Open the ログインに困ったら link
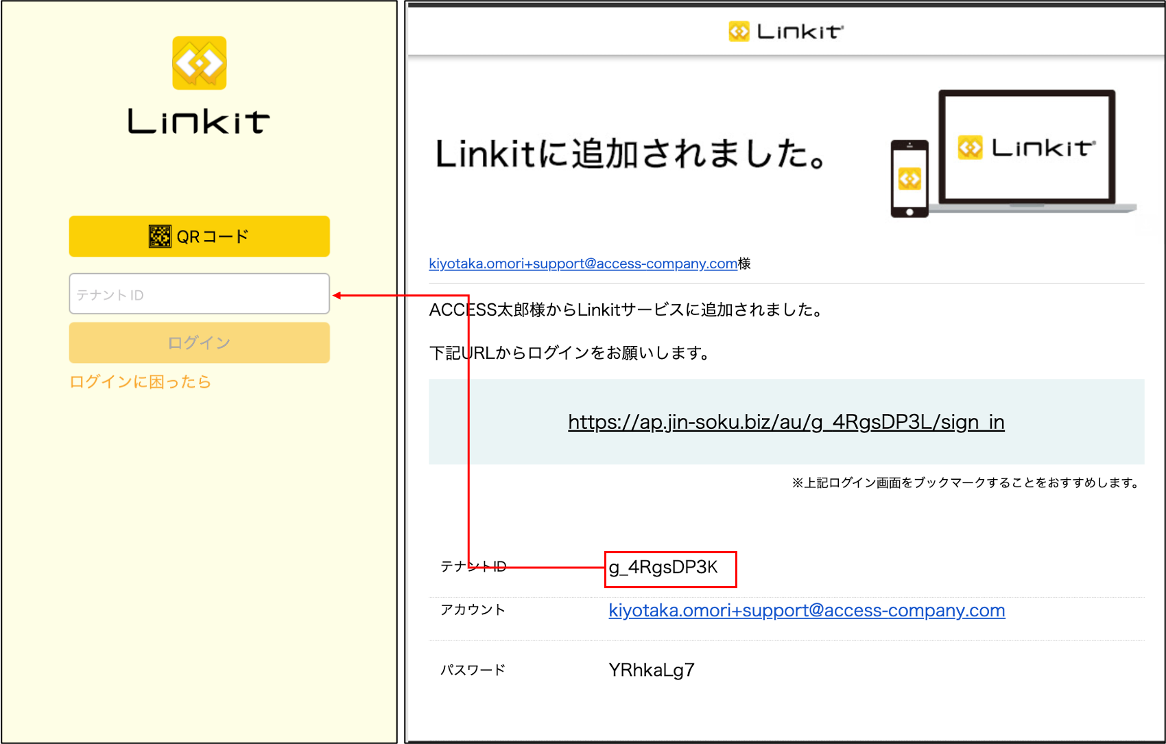 [141, 382]
